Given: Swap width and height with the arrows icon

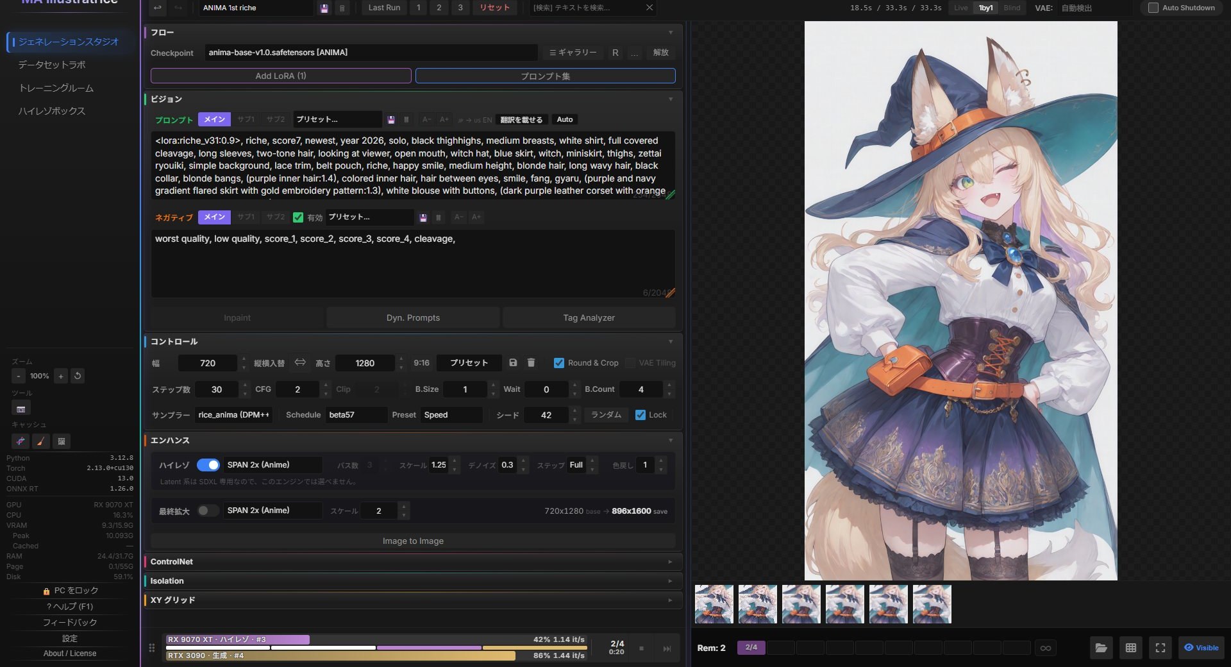Looking at the screenshot, I should (300, 363).
